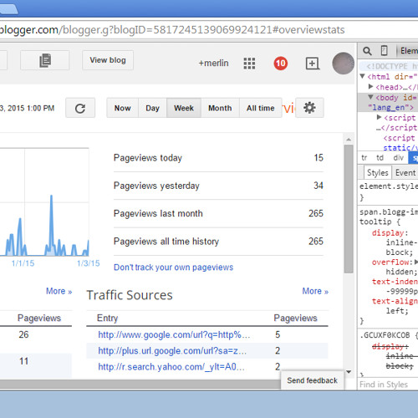418x418 pixels.
Task: Open the Event listeners tab in DevTools
Action: tap(405, 173)
